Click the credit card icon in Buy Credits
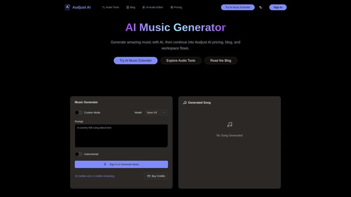 149,176
